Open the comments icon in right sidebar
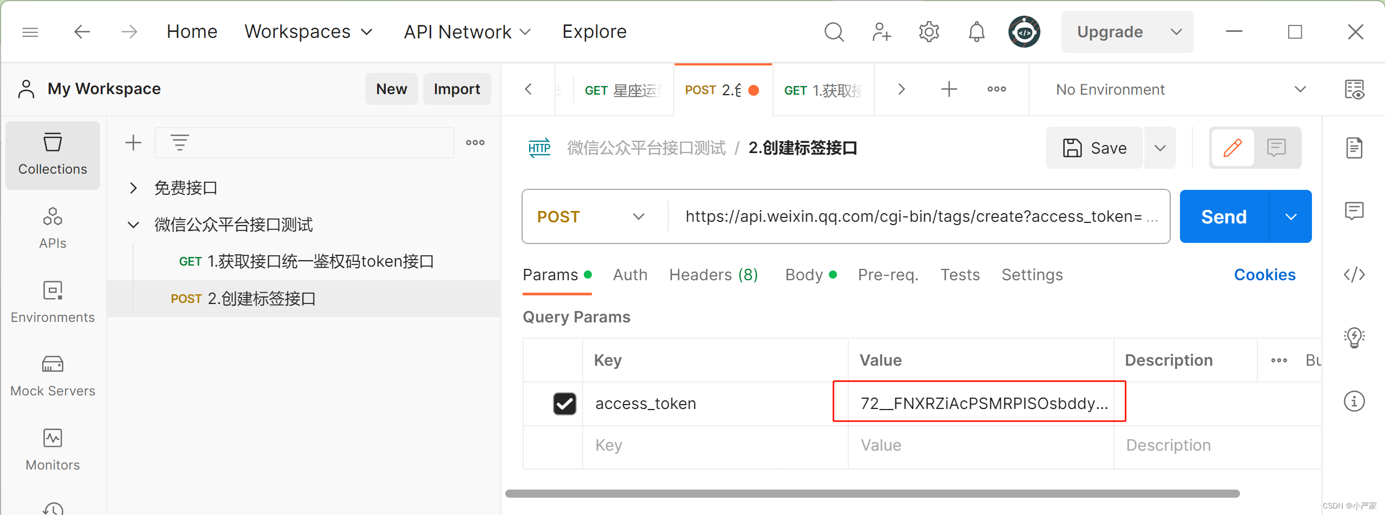Viewport: 1385px width, 515px height. (1354, 210)
